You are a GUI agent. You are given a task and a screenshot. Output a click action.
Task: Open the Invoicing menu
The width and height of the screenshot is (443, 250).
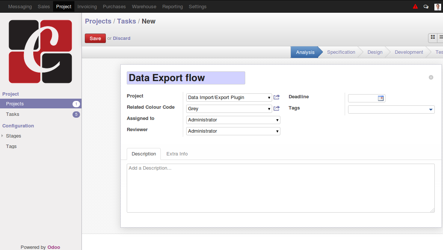[87, 6]
